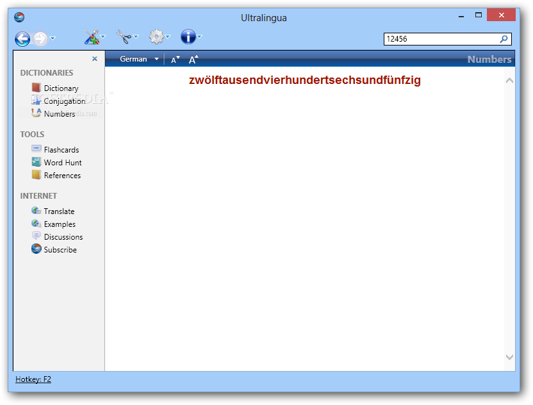Click the scissors icon in the toolbar
Screen dimensions: 533x405
[x=124, y=37]
